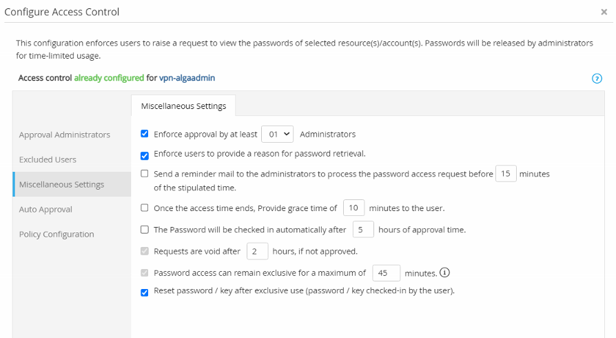Switch to Excluded Users in sidebar
This screenshot has width=616, height=338.
[48, 159]
